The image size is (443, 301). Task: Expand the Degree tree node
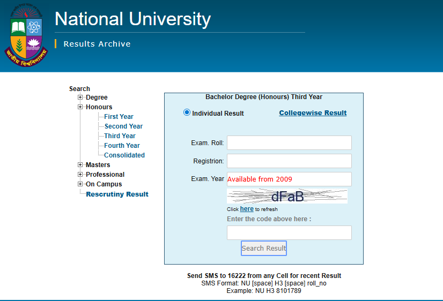(80, 97)
